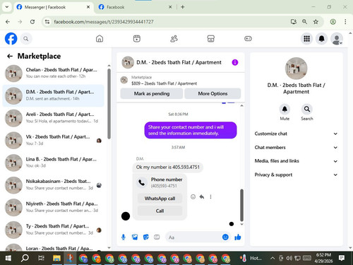Open Areli's apartment conversation
The height and width of the screenshot is (265, 353).
pos(53,118)
